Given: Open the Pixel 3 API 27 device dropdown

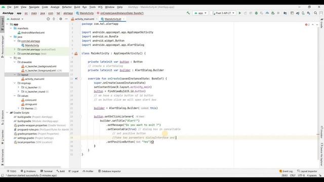Looking at the screenshot, I should tap(223, 13).
